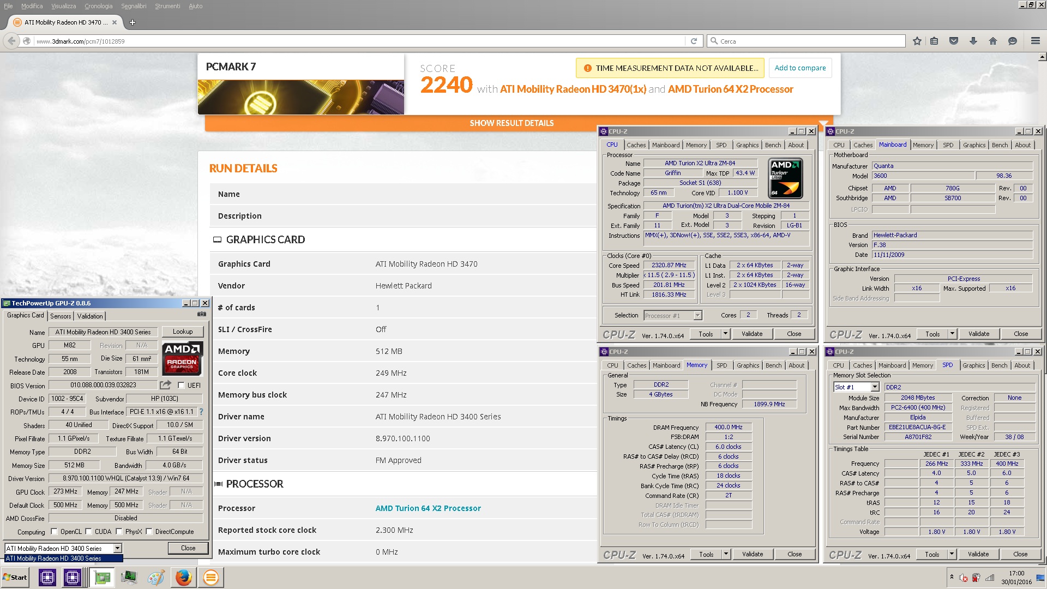Screen dimensions: 1047x589
Task: Open the bookmarks list icon in Firefox toolbar
Action: [934, 41]
